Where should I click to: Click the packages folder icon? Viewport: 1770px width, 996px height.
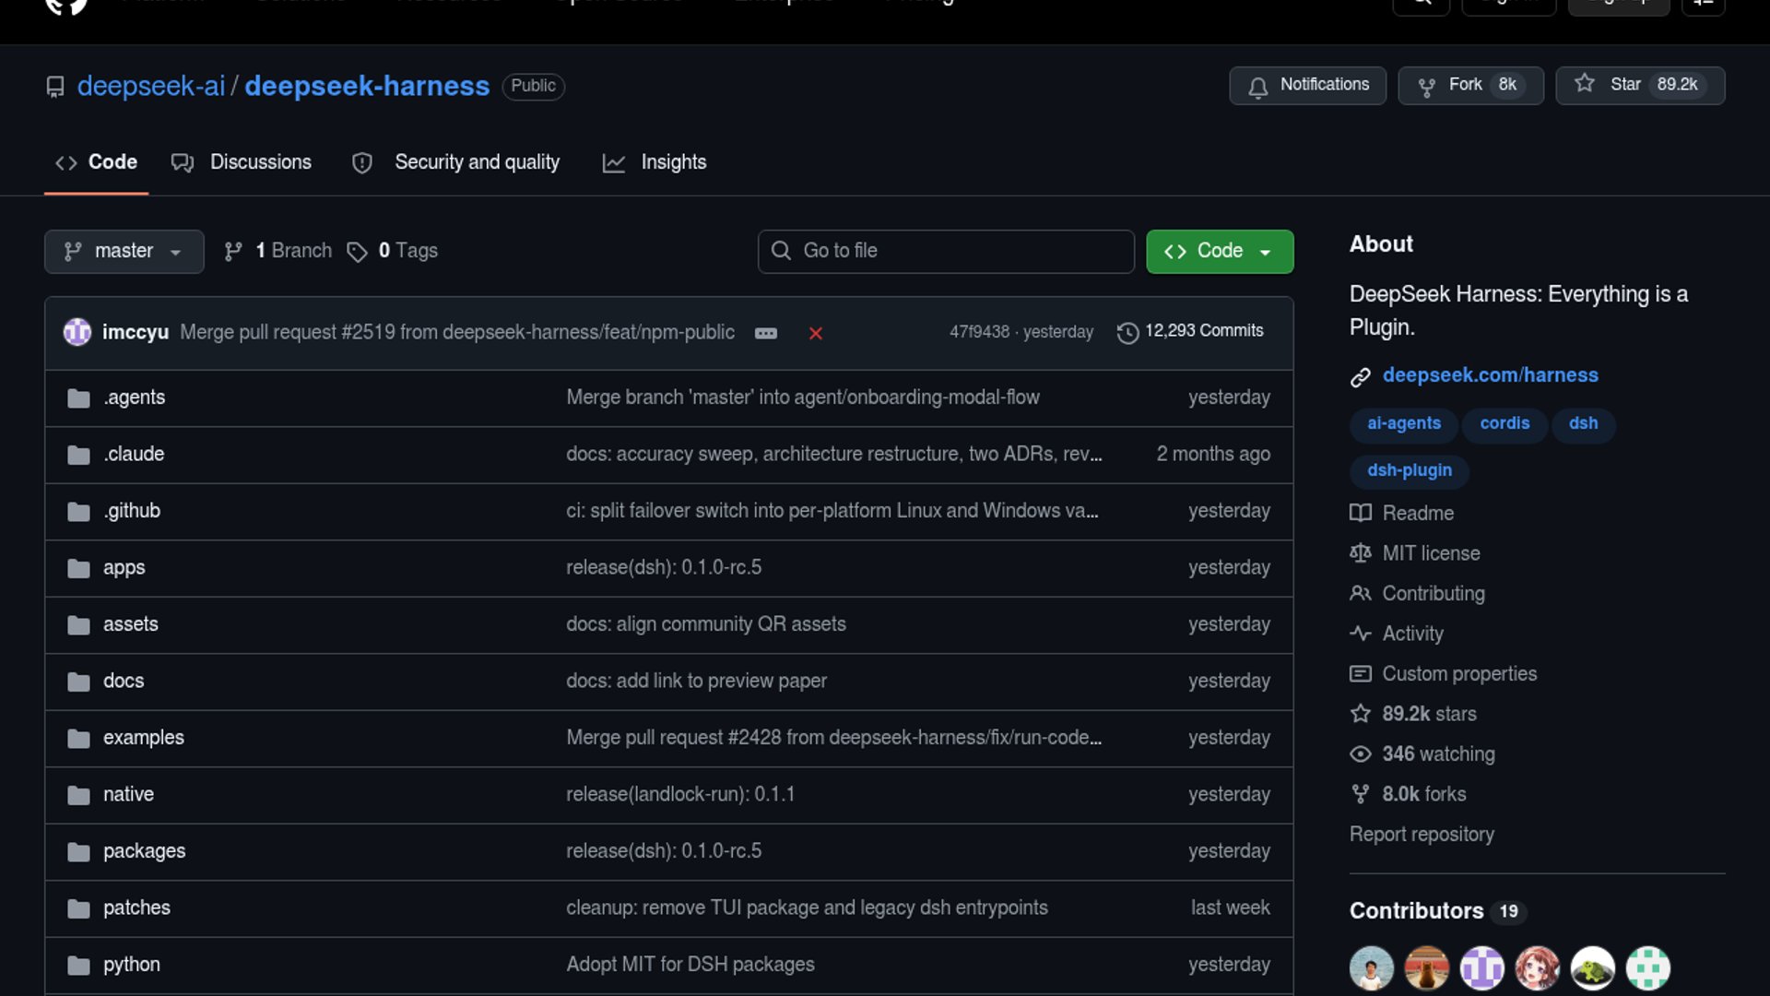(78, 852)
